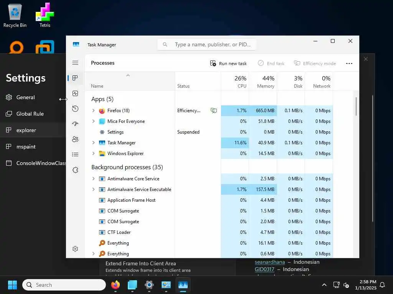Expand the Firefox (18) process group
The width and height of the screenshot is (393, 294).
[x=93, y=111]
